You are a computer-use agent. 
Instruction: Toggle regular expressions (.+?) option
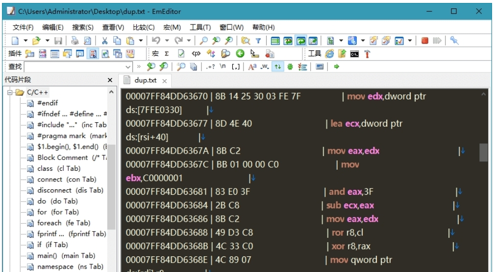[210, 67]
